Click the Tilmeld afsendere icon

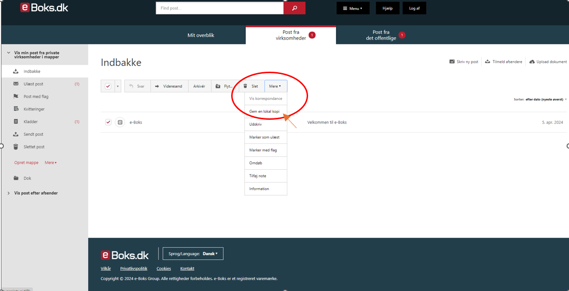(x=487, y=62)
